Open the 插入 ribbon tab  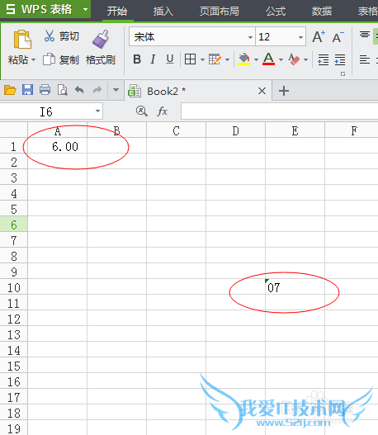(163, 11)
